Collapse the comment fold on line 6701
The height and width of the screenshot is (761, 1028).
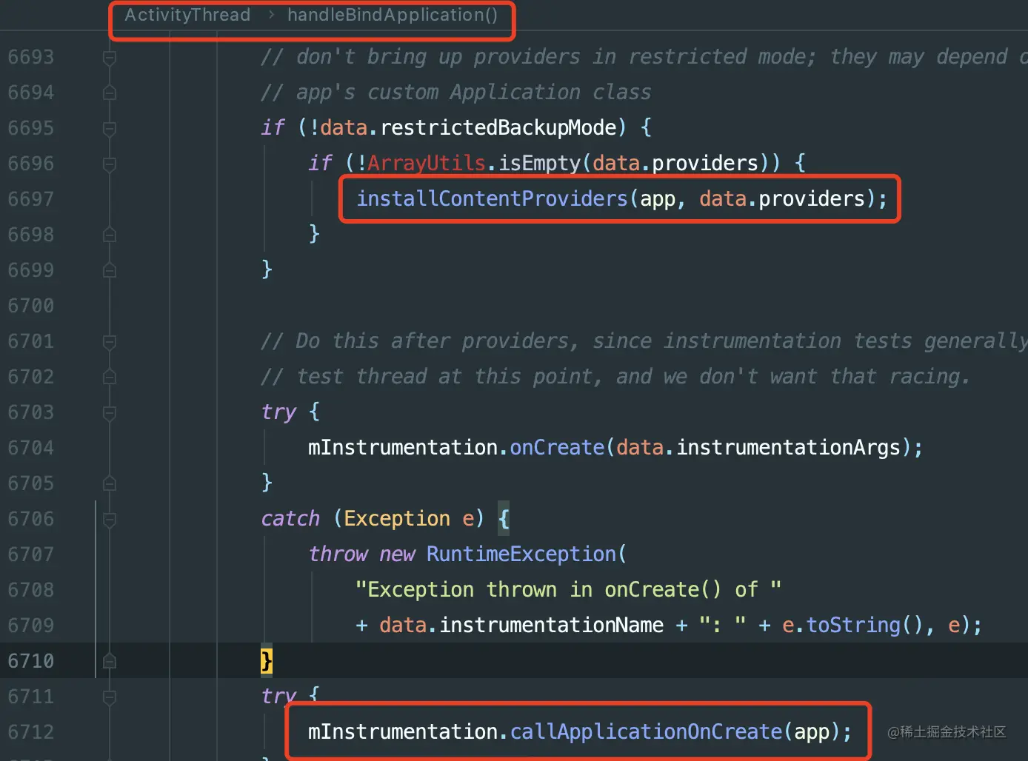click(x=110, y=341)
